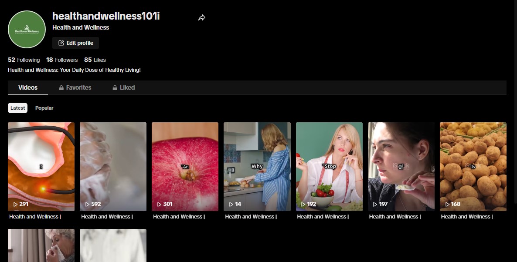The height and width of the screenshot is (262, 517).
Task: Click the display name Health and Wellness
Action: coord(81,28)
